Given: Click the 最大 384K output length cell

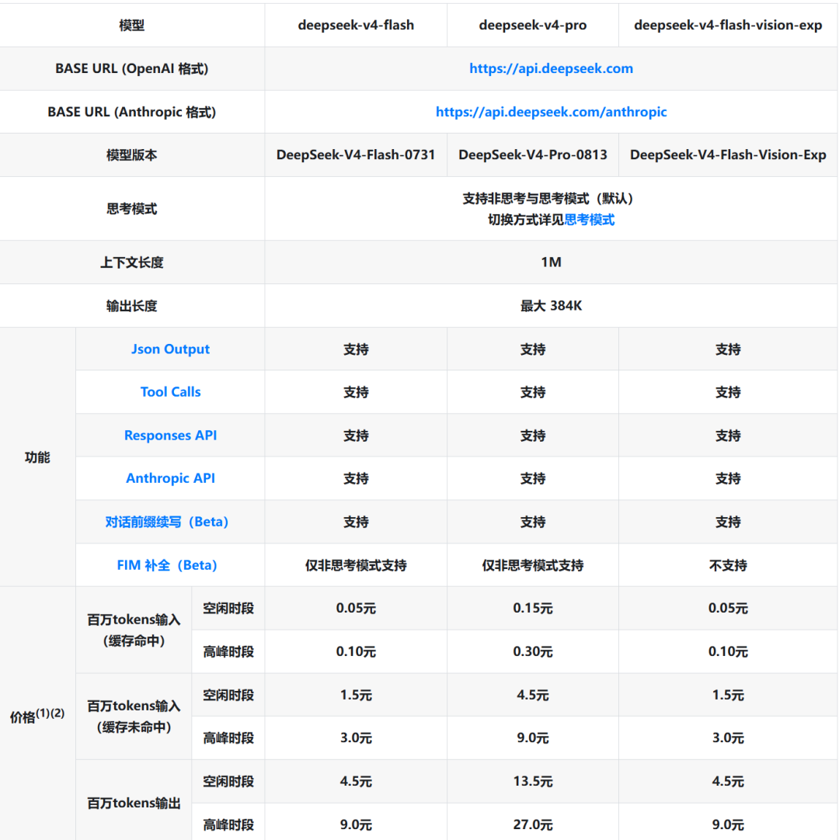Looking at the screenshot, I should pyautogui.click(x=551, y=306).
